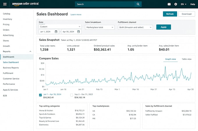Select Advertising in the sidebar
The height and width of the screenshot is (131, 198).
point(8,35)
